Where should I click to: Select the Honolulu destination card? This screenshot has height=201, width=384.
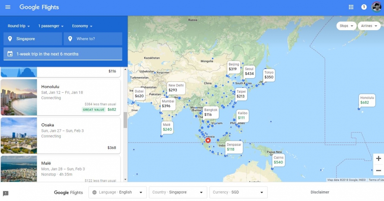click(60, 97)
